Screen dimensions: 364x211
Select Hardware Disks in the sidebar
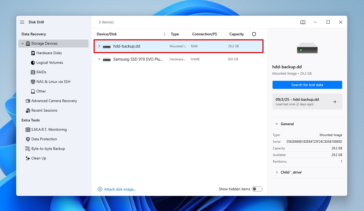(x=49, y=53)
